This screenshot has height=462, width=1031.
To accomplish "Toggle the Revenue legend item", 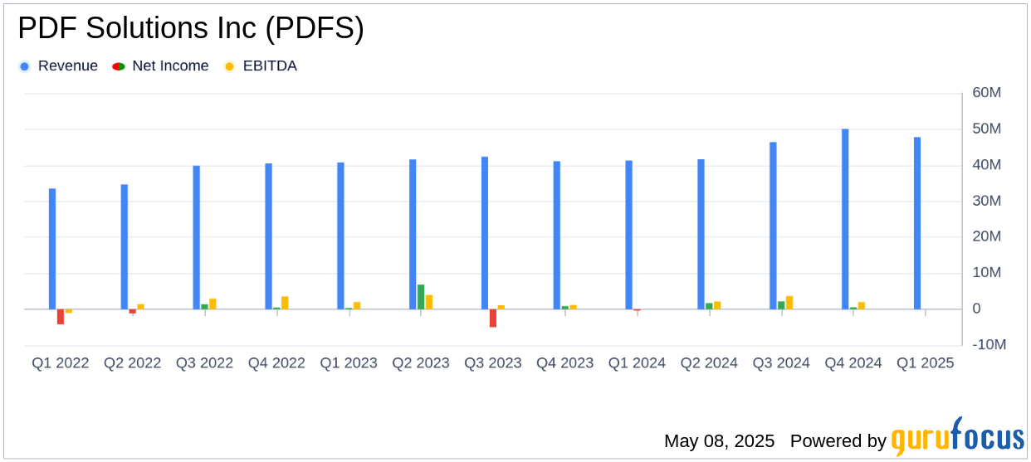I will tap(58, 66).
